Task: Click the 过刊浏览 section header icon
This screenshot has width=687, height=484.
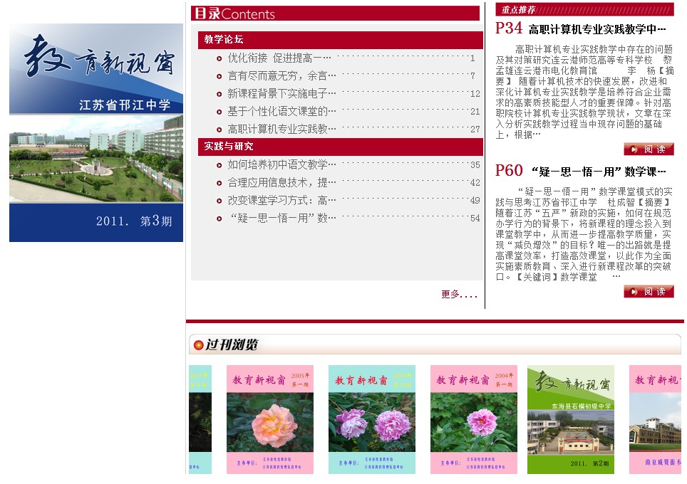Action: pyautogui.click(x=198, y=345)
